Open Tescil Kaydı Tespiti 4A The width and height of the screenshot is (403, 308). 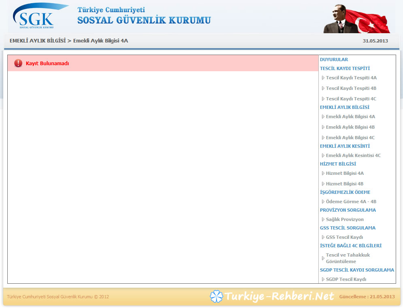pyautogui.click(x=351, y=78)
